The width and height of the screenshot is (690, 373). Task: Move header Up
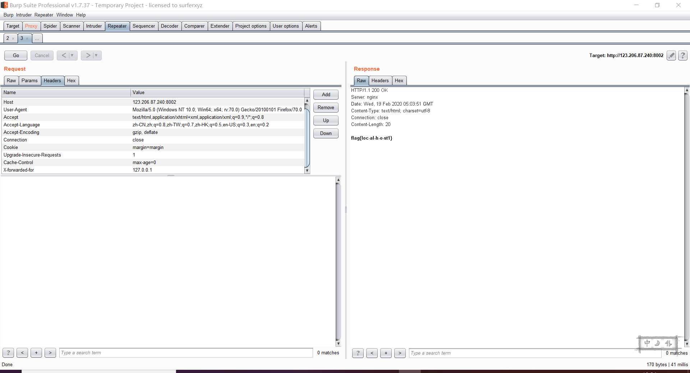pos(326,120)
